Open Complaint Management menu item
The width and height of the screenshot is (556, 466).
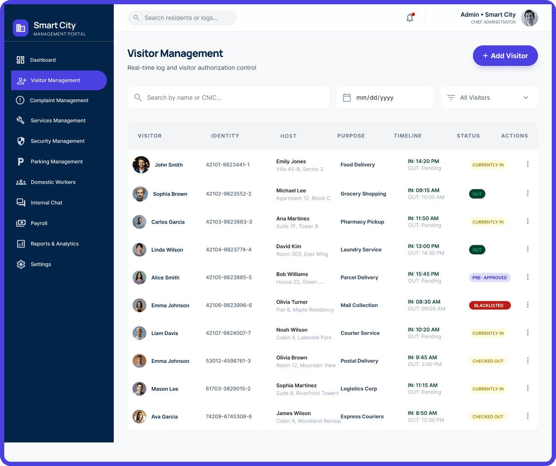tap(59, 100)
